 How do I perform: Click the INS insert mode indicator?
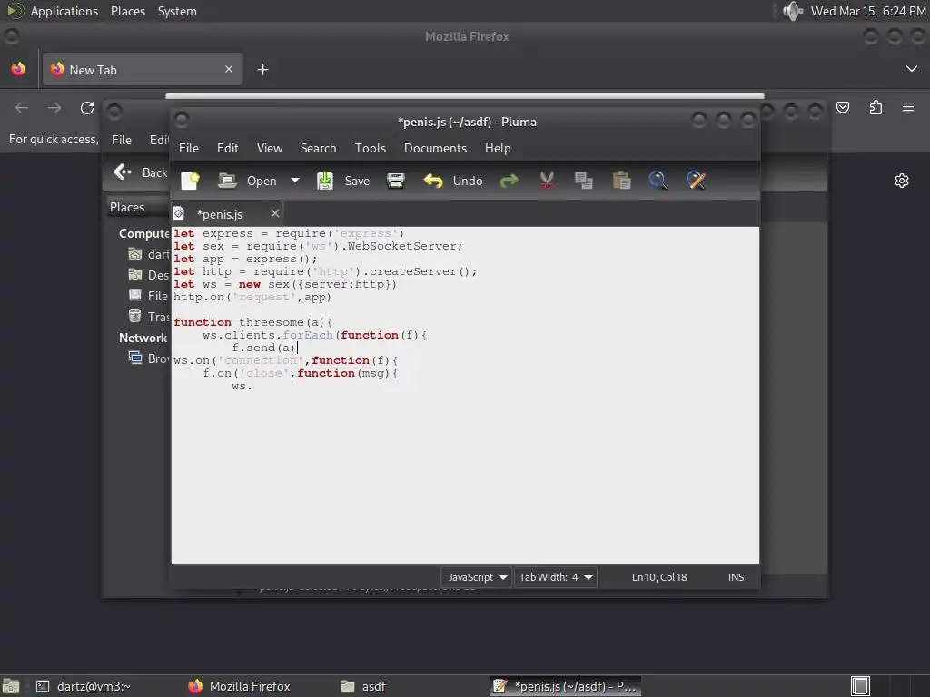[x=736, y=577]
